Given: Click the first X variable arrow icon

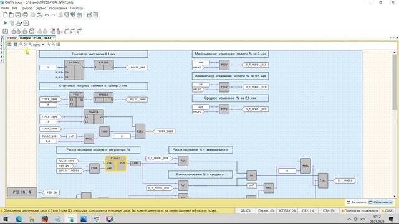Looking at the screenshot, I should click(66, 31).
